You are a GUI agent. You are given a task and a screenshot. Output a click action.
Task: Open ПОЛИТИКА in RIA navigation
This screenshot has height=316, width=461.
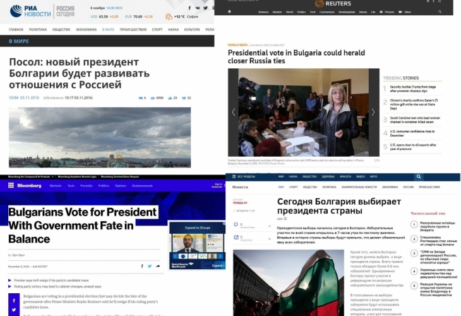click(x=38, y=30)
